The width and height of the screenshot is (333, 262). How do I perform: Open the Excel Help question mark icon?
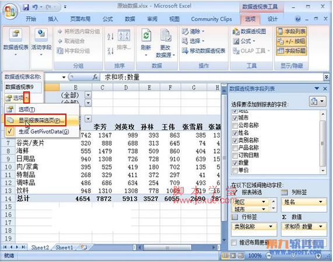click(297, 19)
